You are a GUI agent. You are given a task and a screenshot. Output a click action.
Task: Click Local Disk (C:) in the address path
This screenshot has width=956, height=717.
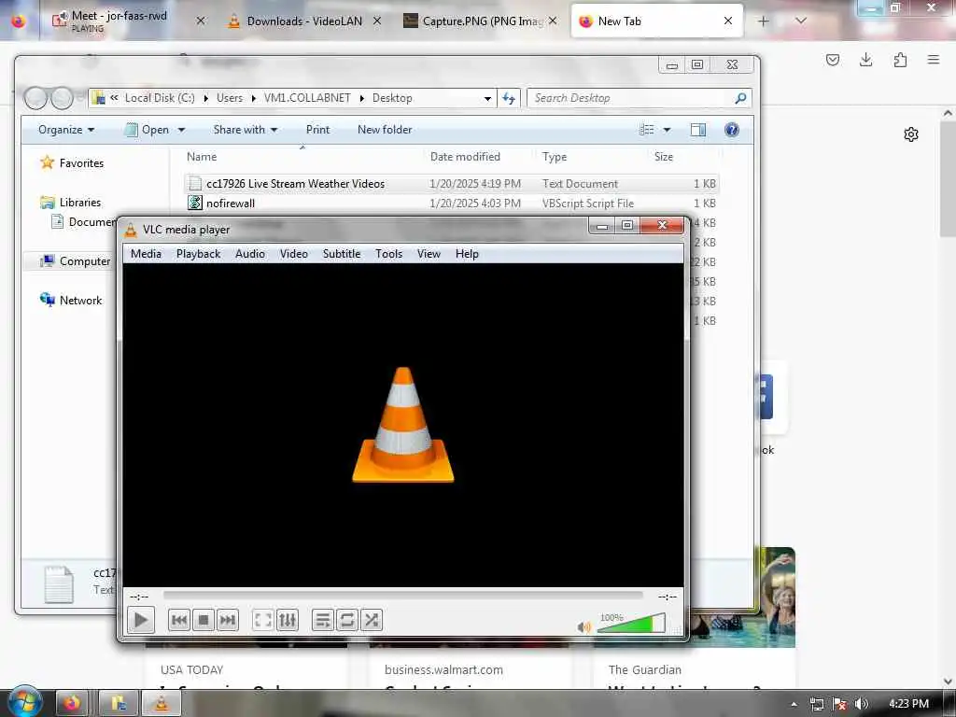(160, 98)
